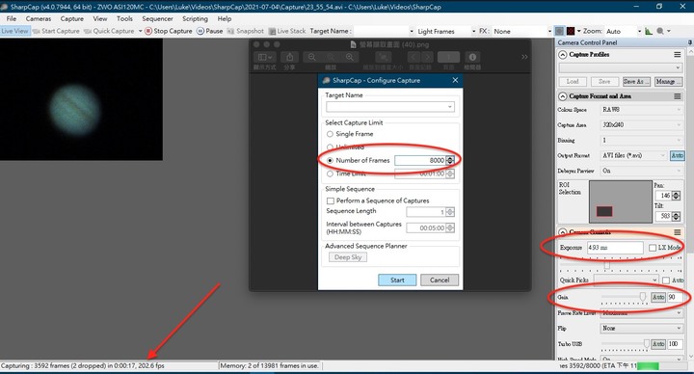Open the Capture Area dropdown
Viewport: 694px width, 374px height.
[x=642, y=124]
